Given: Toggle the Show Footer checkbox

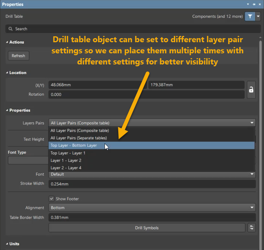Looking at the screenshot, I should click(52, 199).
